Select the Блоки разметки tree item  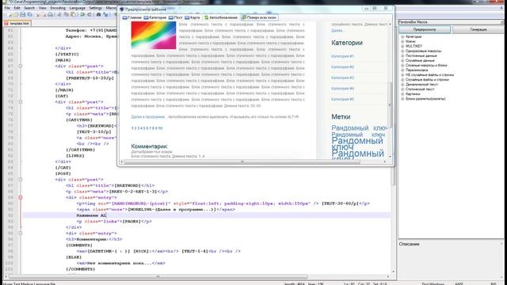425,99
